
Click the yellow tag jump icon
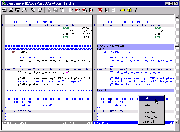click(x=122, y=10)
